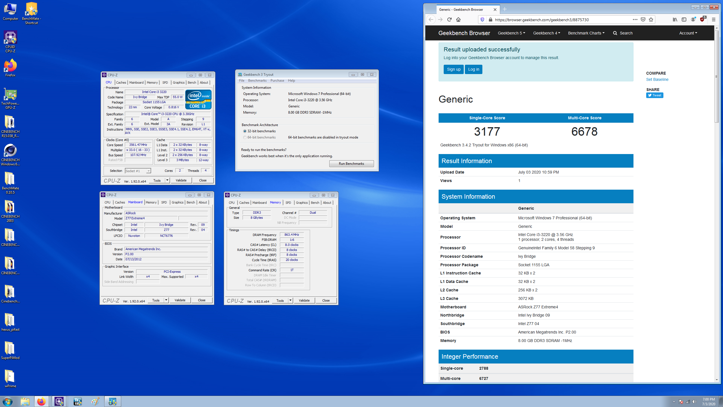This screenshot has width=723, height=407.
Task: Click the DRAM Frequency value 863.4 MHz
Action: pos(291,235)
